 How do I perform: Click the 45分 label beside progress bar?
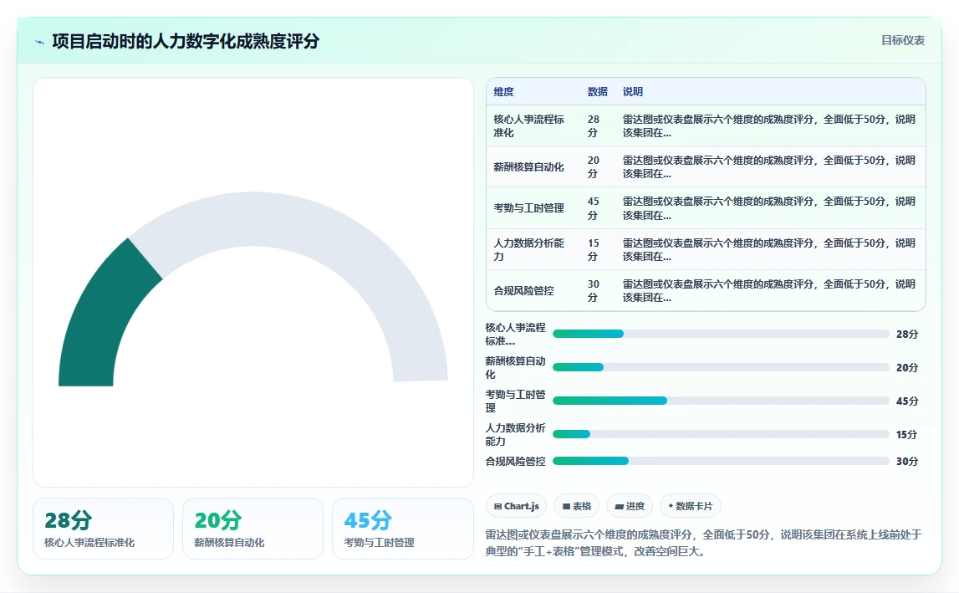tap(907, 401)
